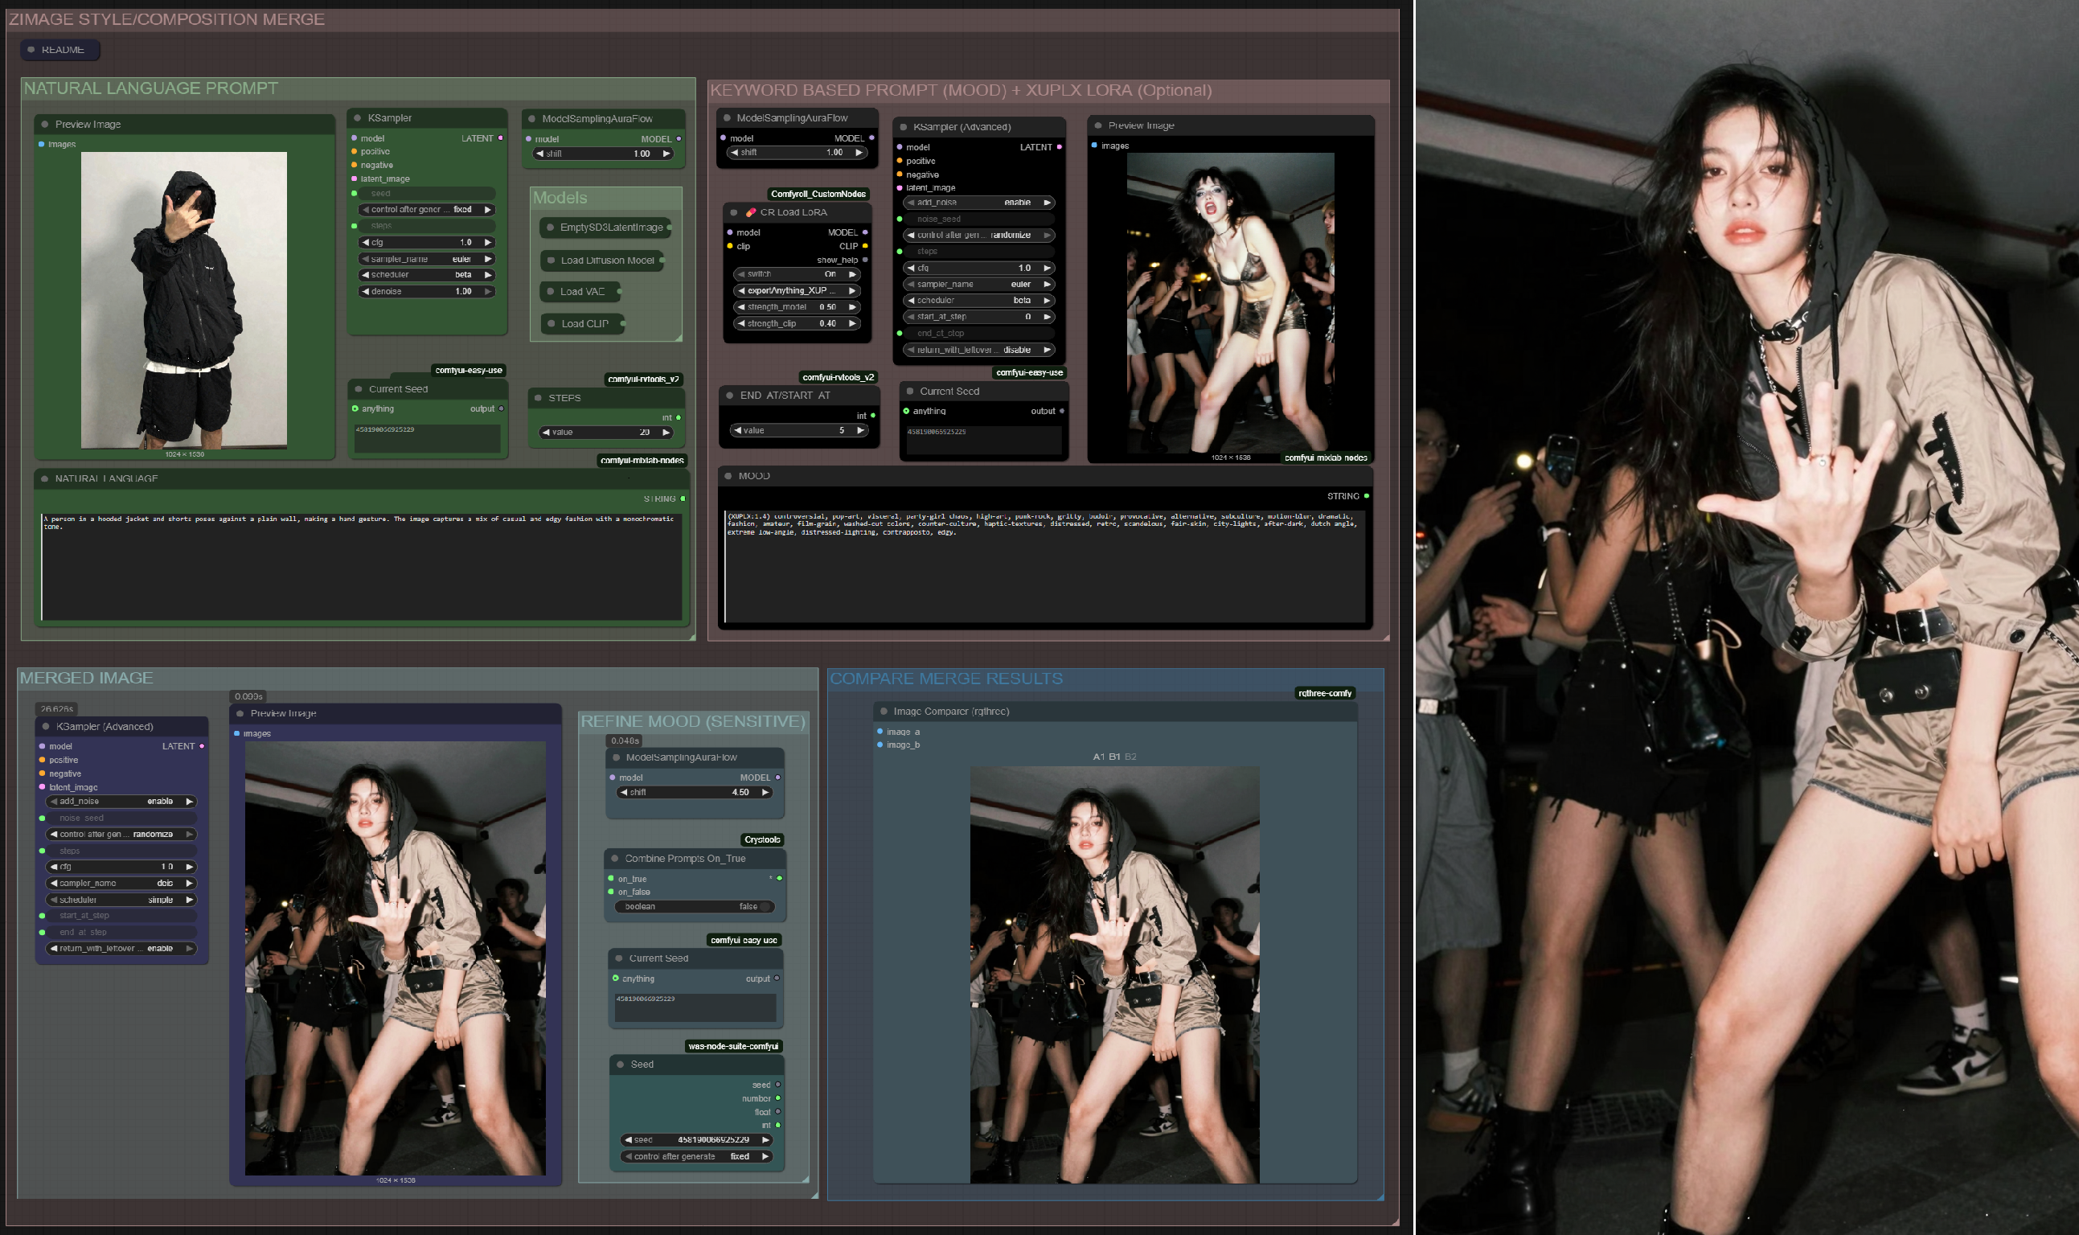Toggle add_noise in merged image KSampler (Advanced)

[121, 802]
